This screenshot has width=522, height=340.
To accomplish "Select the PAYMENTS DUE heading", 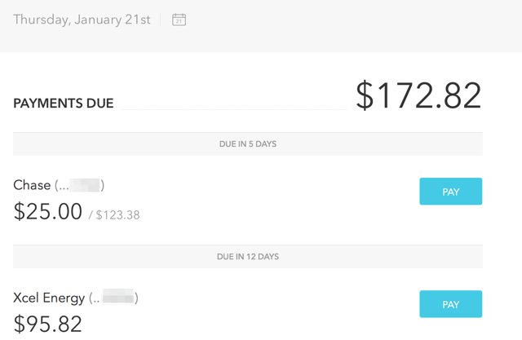I will pyautogui.click(x=64, y=104).
